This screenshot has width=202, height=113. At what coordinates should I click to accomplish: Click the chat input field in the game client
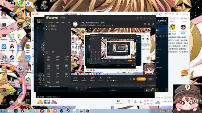coord(126,90)
